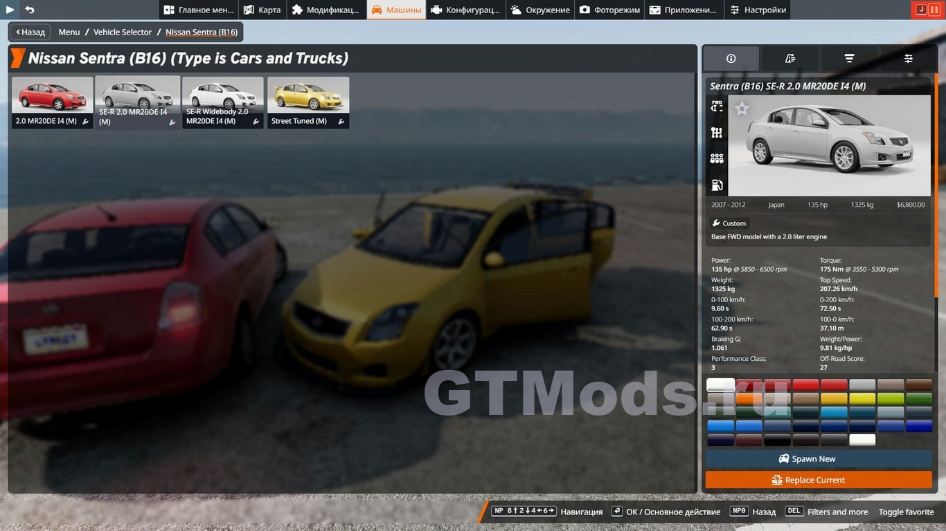This screenshot has height=531, width=946.
Task: Pick the lime green paint swatch
Action: 890,399
